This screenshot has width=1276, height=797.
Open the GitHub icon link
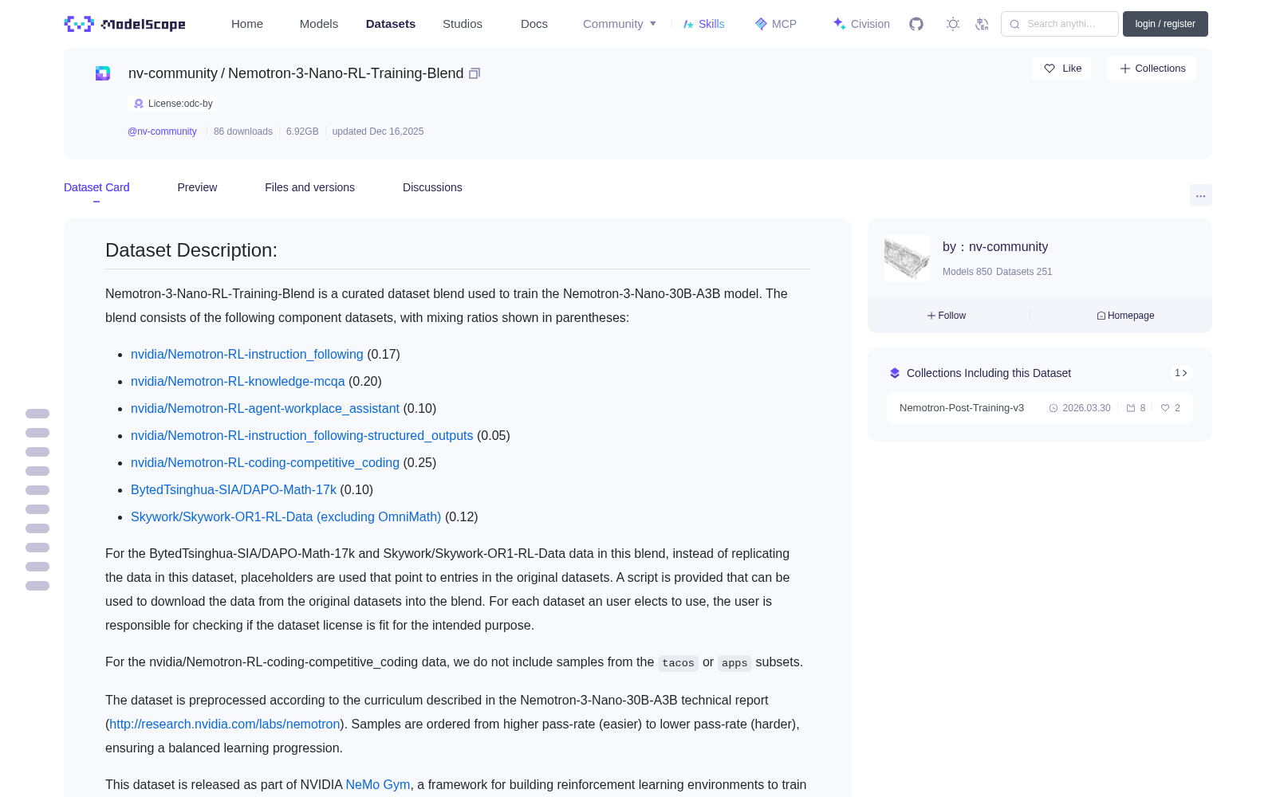click(x=916, y=24)
